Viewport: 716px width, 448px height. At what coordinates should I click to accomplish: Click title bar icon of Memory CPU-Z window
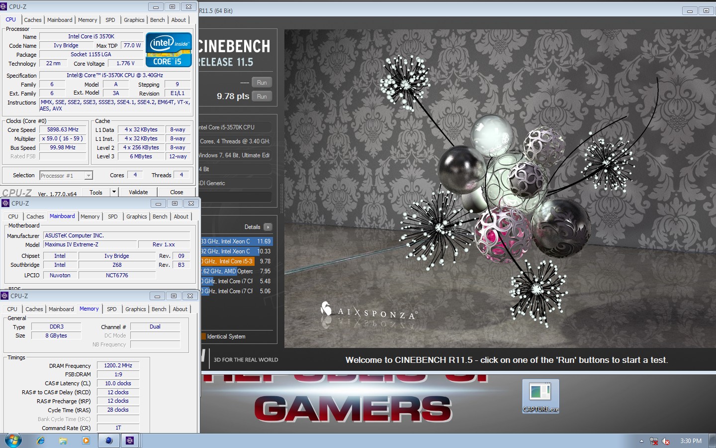5,296
